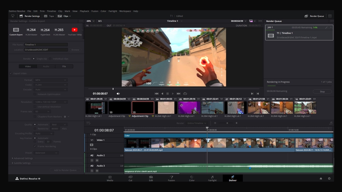Enable the Network Optimization checkbox
Screen dimensions: 342x192
(35, 94)
